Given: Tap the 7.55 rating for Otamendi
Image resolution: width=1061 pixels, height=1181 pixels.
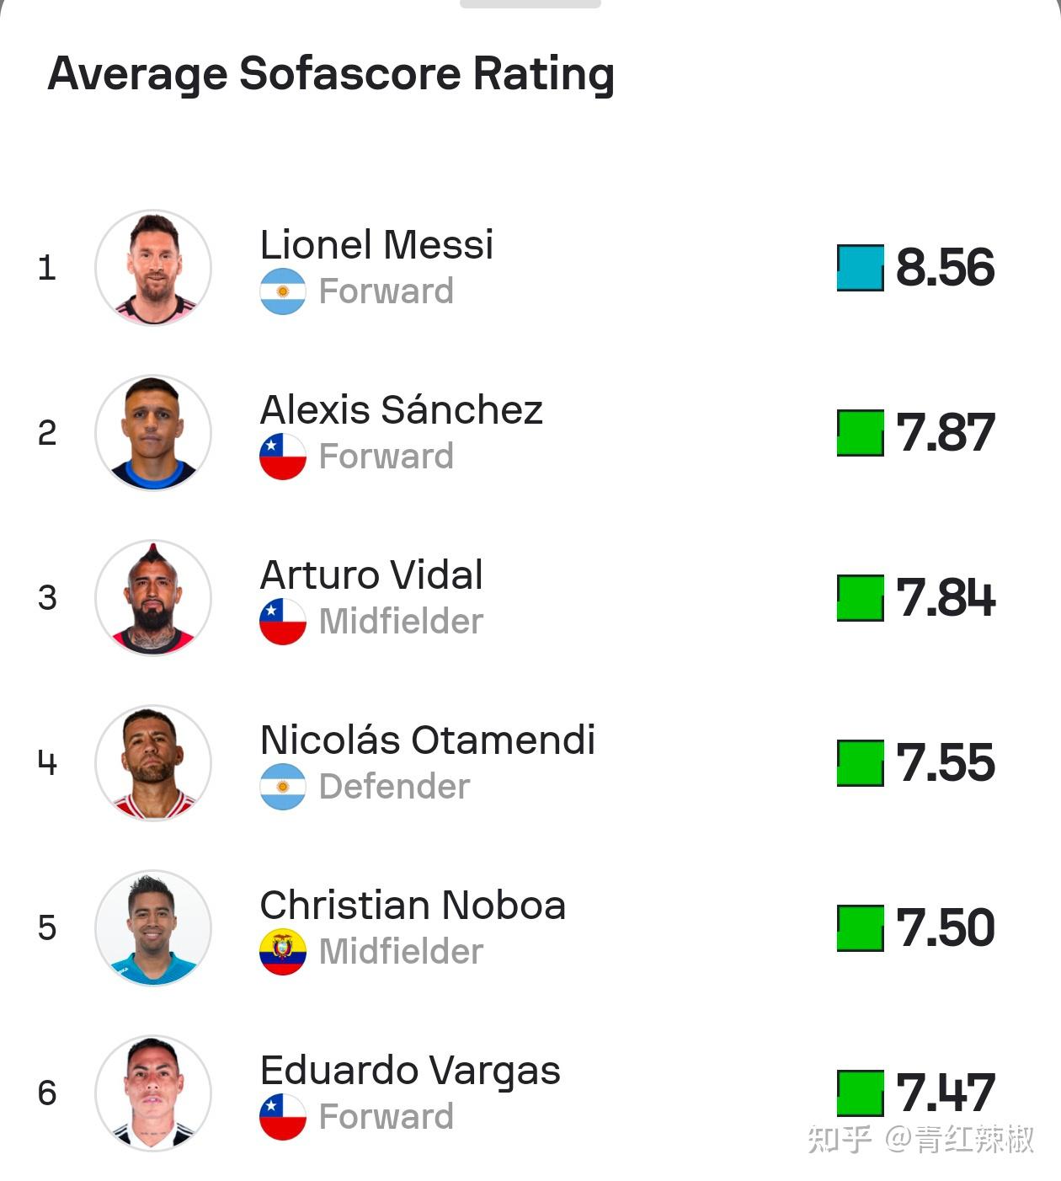Looking at the screenshot, I should coord(946,763).
